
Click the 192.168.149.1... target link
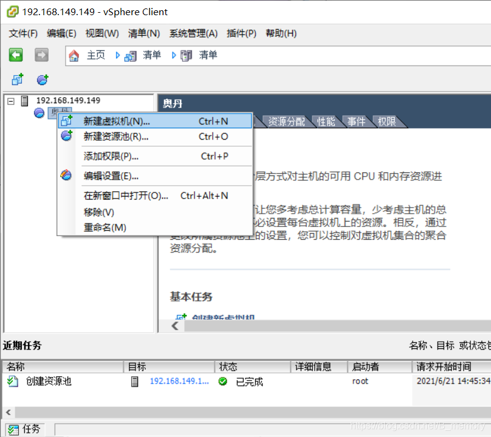tap(179, 381)
